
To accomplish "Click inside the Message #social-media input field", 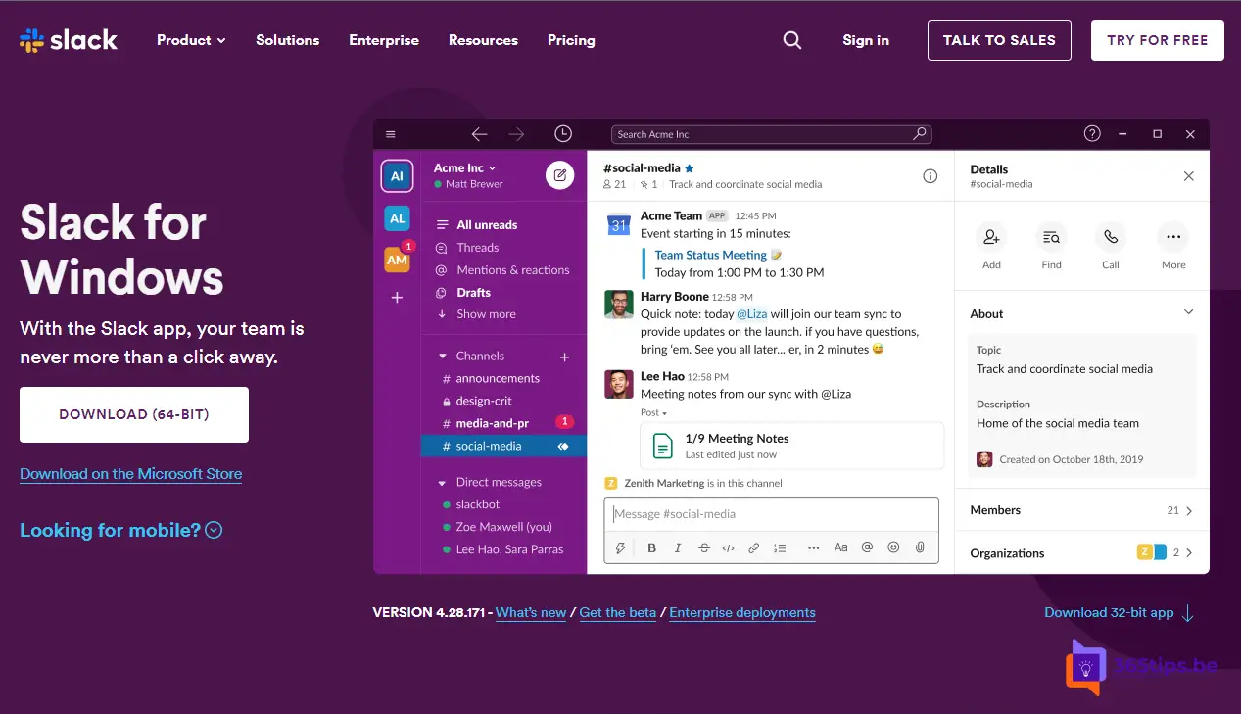I will pos(771,513).
